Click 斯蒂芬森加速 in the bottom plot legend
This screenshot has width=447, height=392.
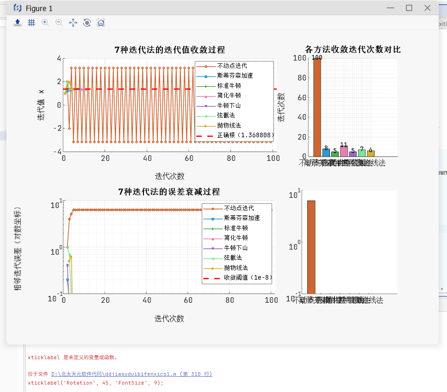click(x=242, y=218)
